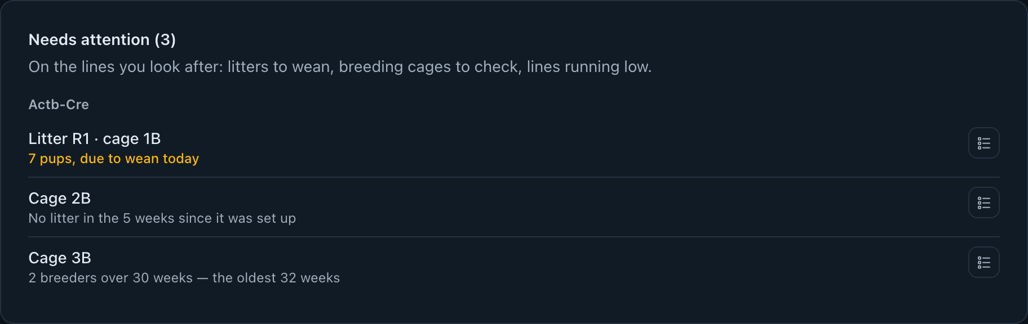
Task: Open the list icon for Litter R1
Action: click(x=984, y=143)
